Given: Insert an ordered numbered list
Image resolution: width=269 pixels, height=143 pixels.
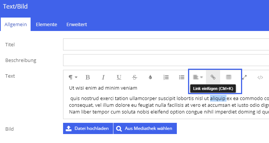Looking at the screenshot, I should coord(166,77).
